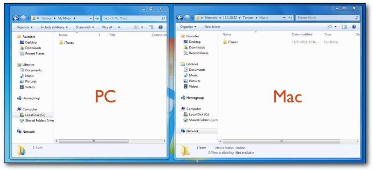The height and width of the screenshot is (170, 373).
Task: Open help in Mac window toolbar
Action: coord(354,27)
